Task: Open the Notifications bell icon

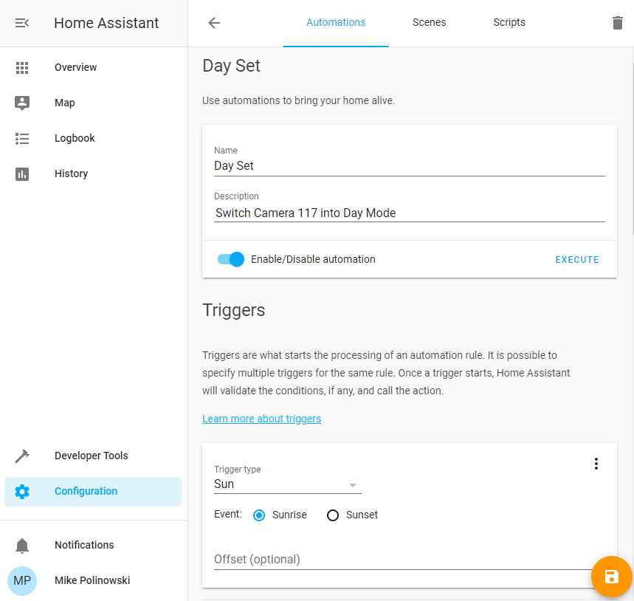Action: (22, 545)
